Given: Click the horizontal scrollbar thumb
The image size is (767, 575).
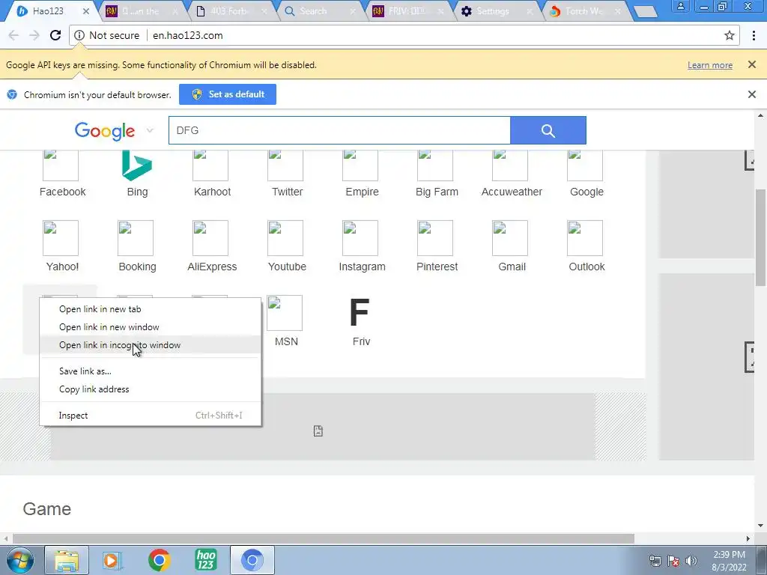Looking at the screenshot, I should pos(323,539).
